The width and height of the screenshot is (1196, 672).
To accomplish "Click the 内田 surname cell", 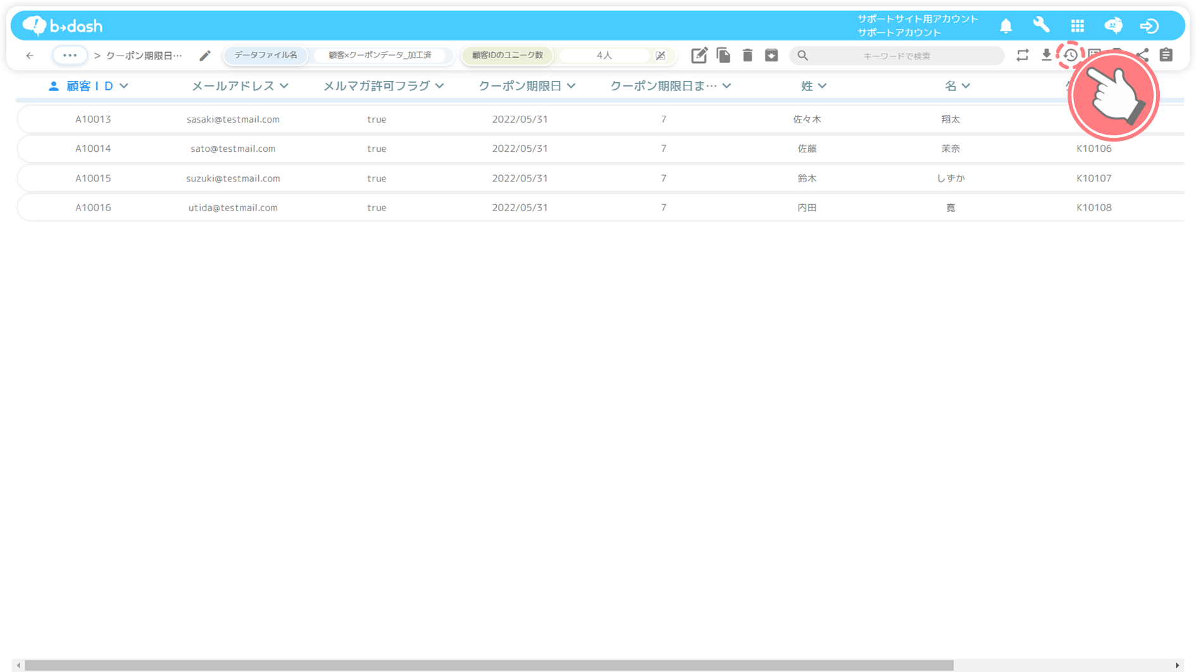I will click(x=807, y=207).
